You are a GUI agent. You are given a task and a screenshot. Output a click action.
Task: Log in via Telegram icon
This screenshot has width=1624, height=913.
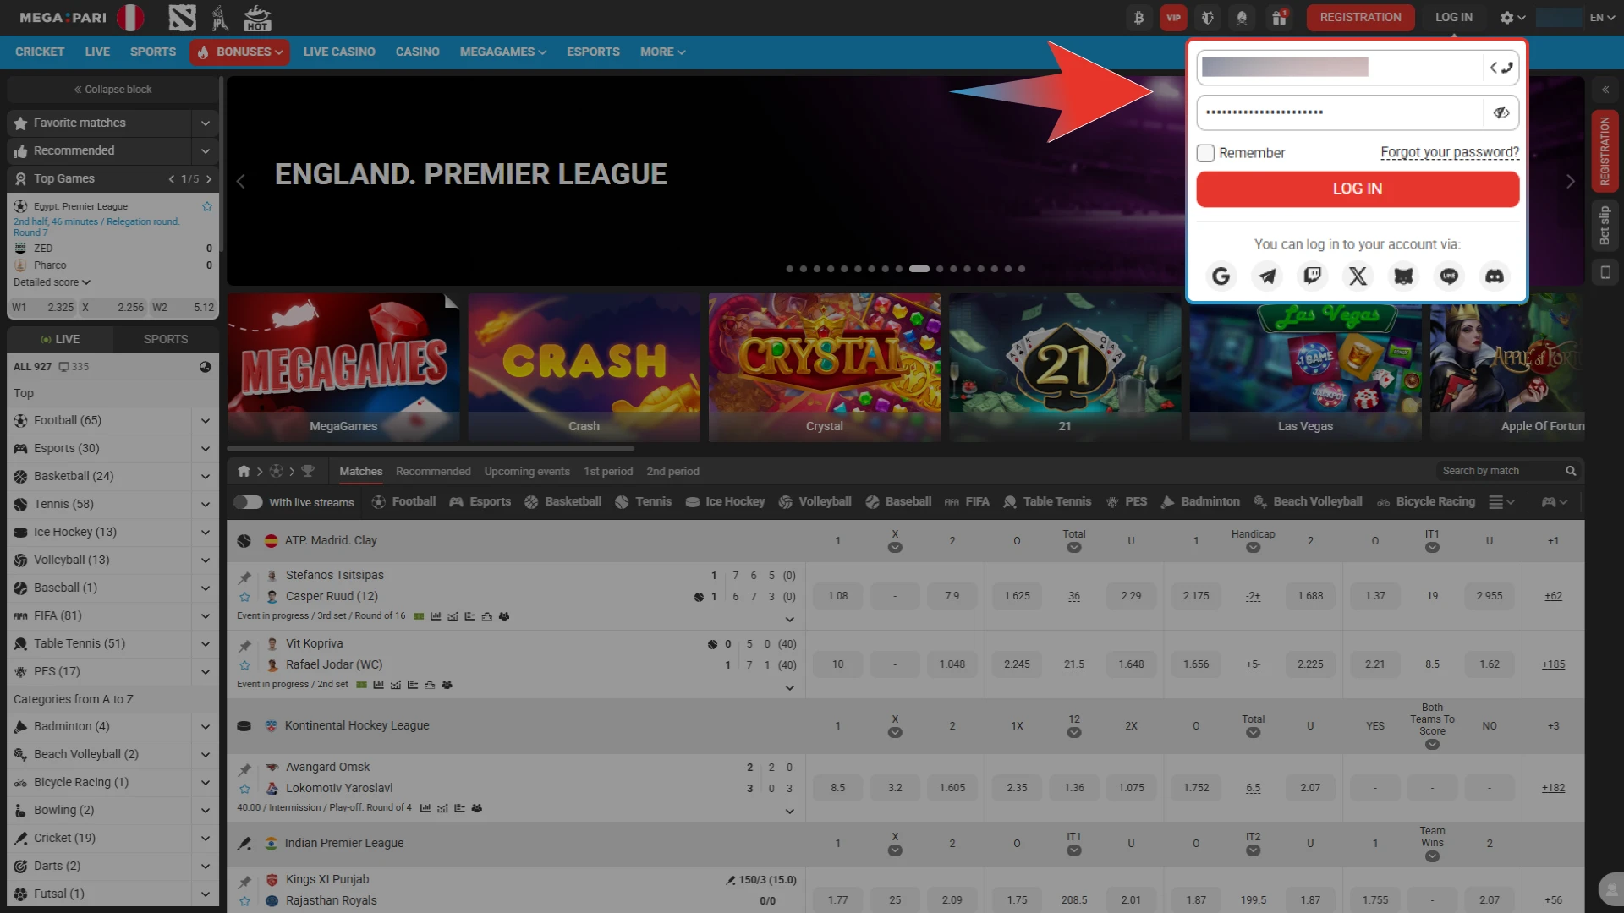pyautogui.click(x=1266, y=276)
